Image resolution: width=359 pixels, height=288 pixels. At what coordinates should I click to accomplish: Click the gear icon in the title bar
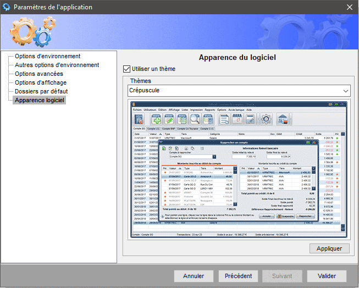pos(7,7)
